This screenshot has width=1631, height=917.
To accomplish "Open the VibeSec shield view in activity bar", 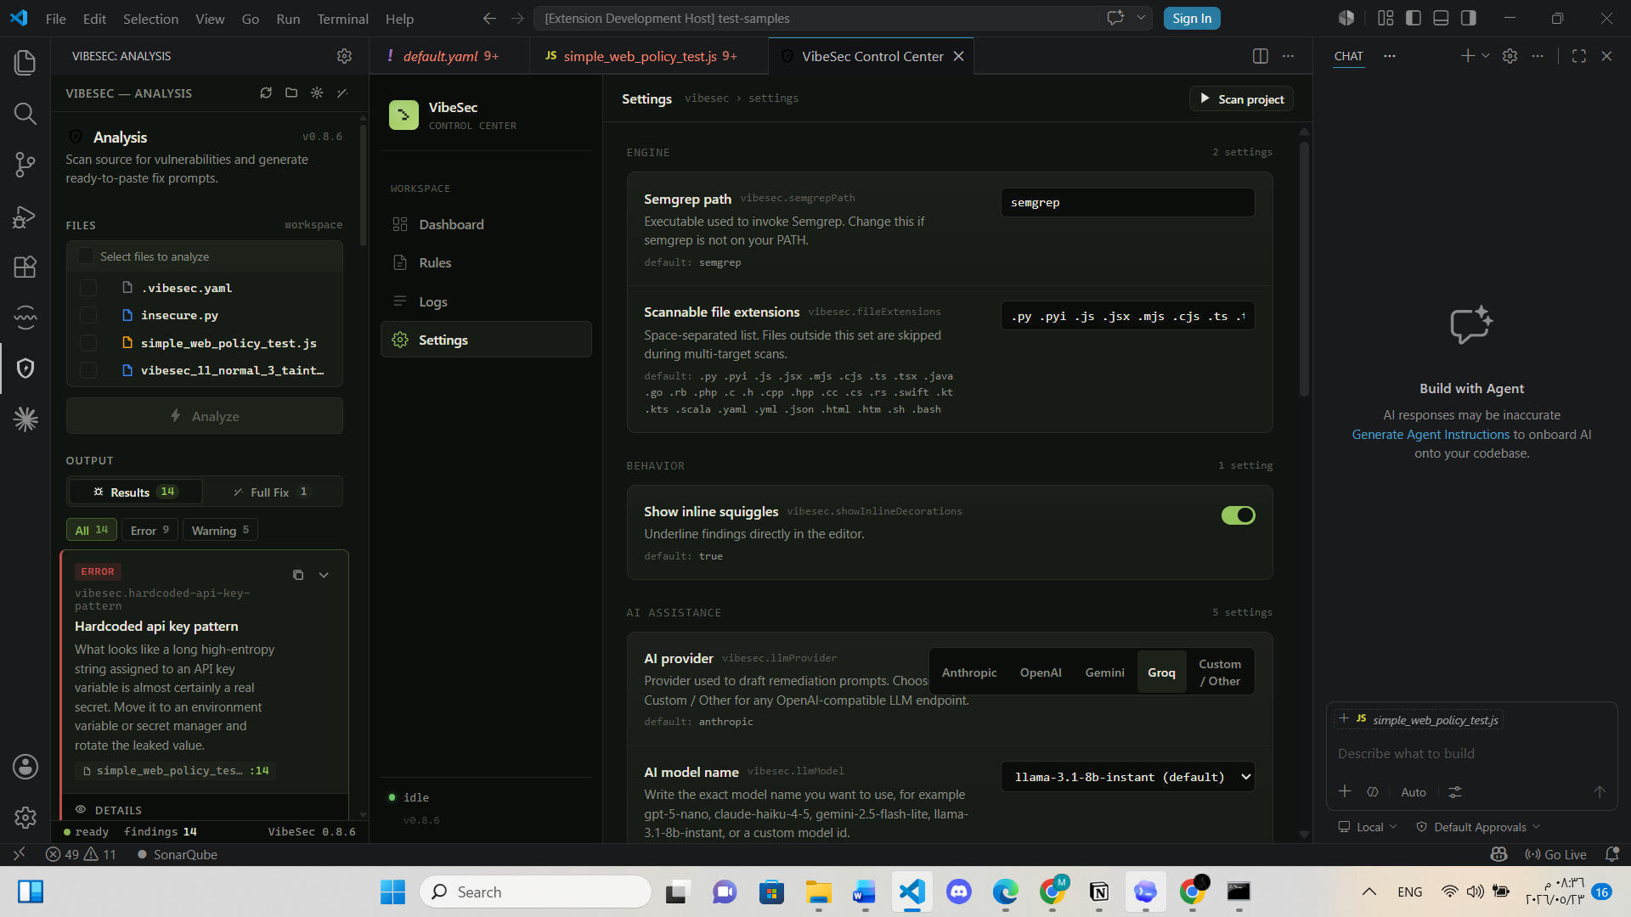I will click(x=25, y=368).
